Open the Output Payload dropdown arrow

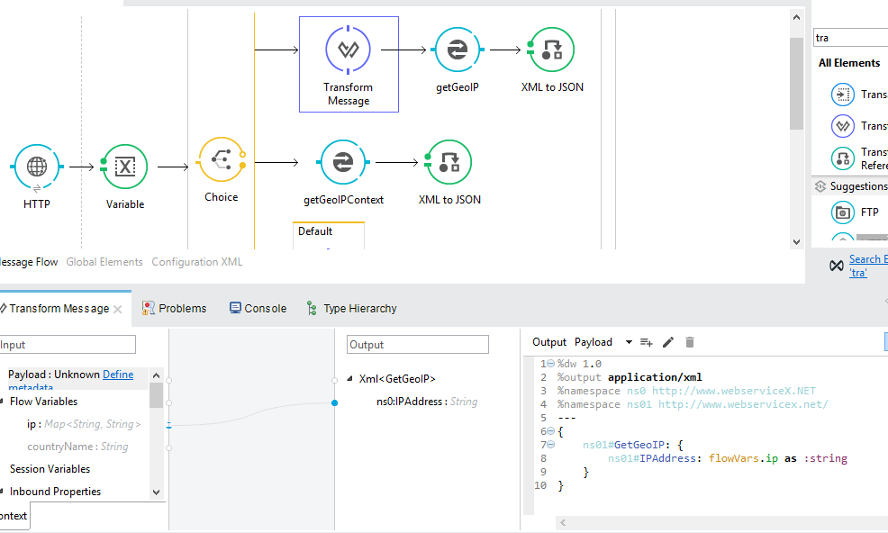pyautogui.click(x=629, y=342)
